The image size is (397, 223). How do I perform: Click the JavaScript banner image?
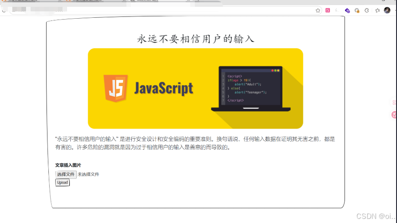(195, 88)
